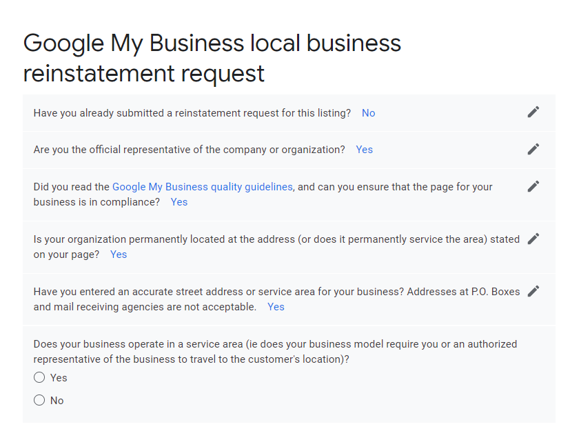Image resolution: width=570 pixels, height=440 pixels.
Task: Select the P.O. Boxes address question row
Action: pos(276,299)
